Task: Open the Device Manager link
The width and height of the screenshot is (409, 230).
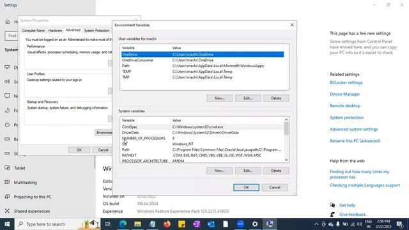Action: pyautogui.click(x=344, y=94)
